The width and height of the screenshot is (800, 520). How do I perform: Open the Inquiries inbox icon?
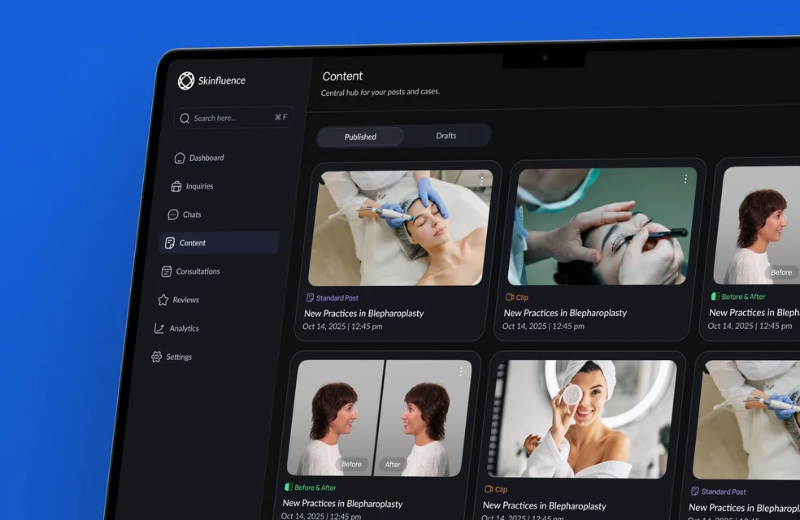tap(176, 186)
